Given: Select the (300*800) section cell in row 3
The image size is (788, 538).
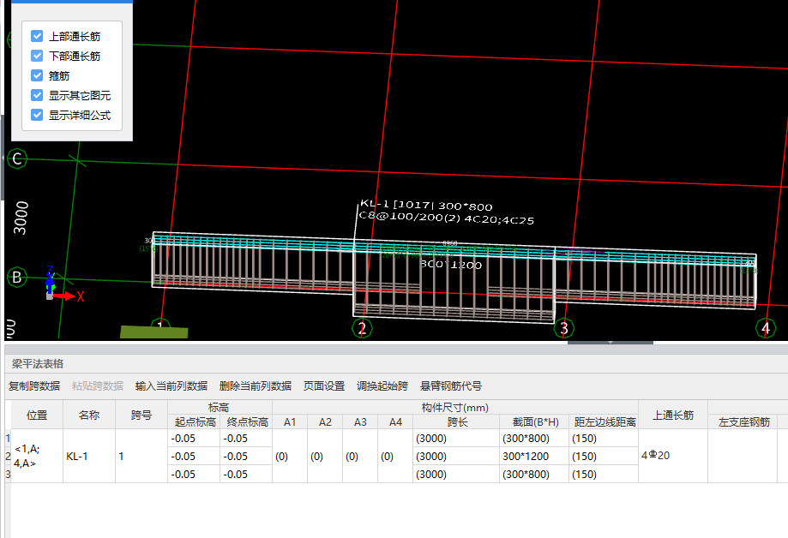Looking at the screenshot, I should click(534, 475).
